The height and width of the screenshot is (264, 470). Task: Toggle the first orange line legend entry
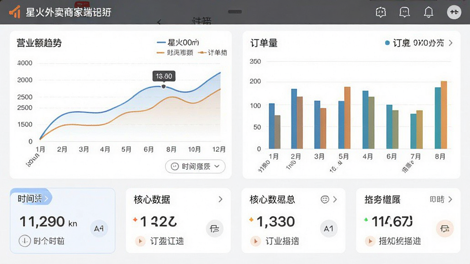coord(175,53)
